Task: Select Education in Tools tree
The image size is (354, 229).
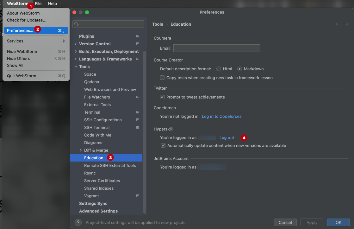Action: [106, 158]
